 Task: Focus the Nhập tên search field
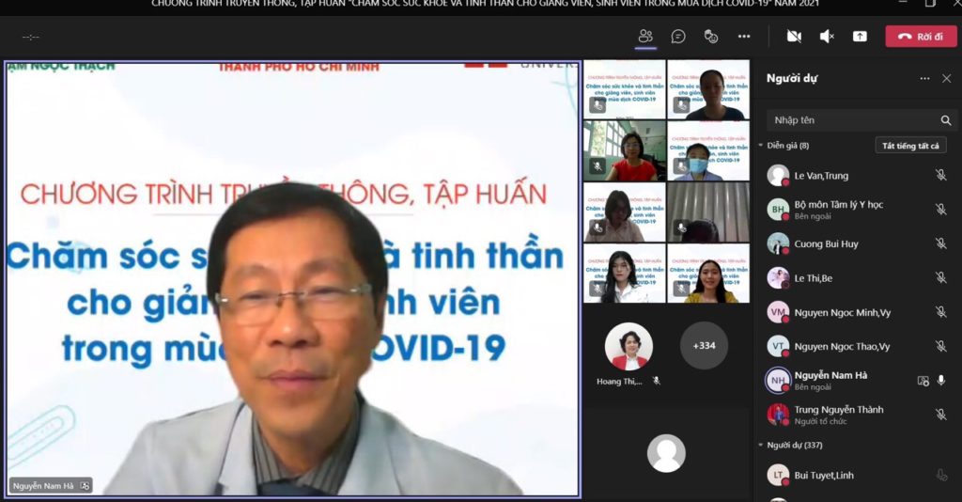853,120
